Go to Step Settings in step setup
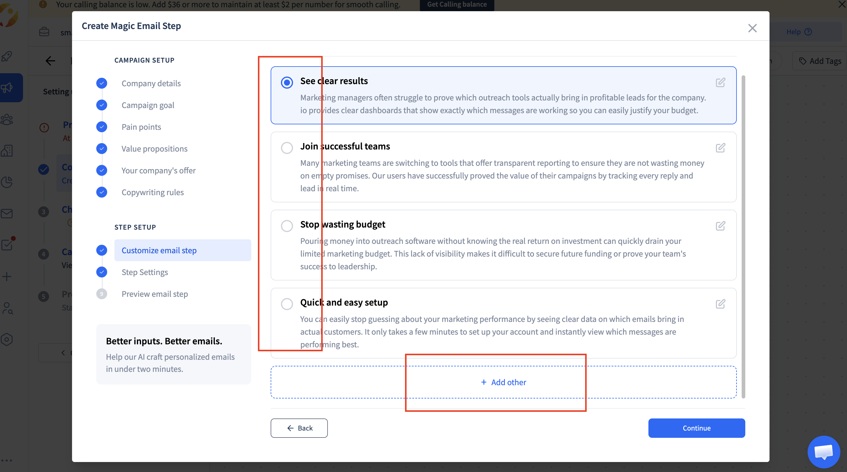 click(x=145, y=272)
